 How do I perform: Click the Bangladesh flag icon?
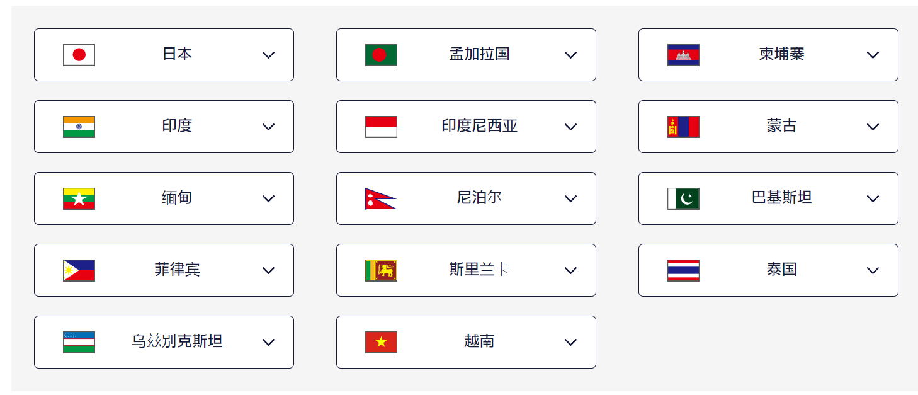(x=381, y=55)
